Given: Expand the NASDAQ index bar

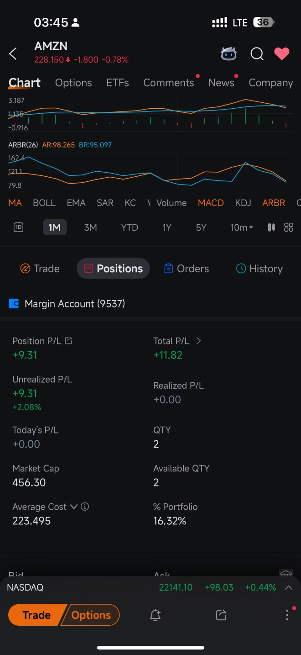Looking at the screenshot, I should [x=289, y=588].
